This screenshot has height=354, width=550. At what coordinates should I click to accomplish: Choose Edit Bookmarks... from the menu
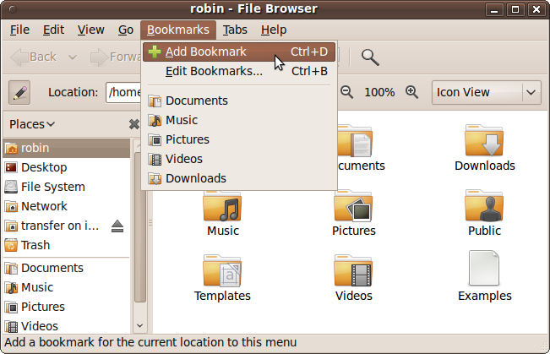click(x=239, y=71)
